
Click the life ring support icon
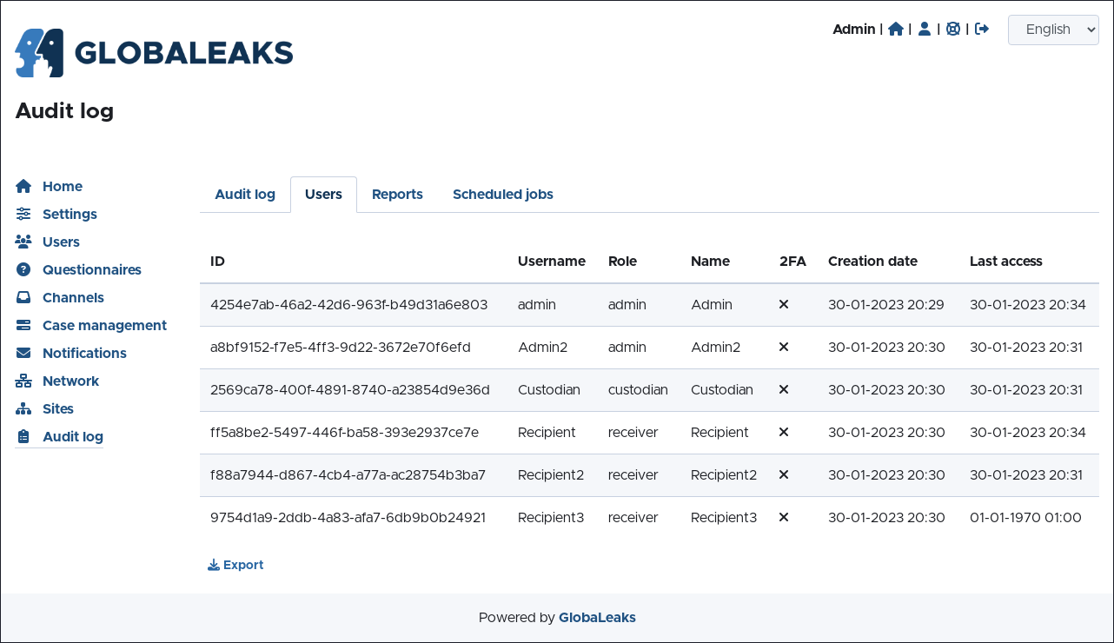click(x=953, y=30)
